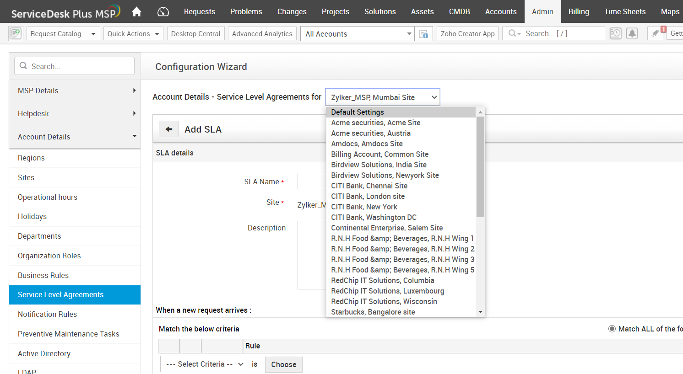Show notifications bell icon
Viewport: 683px width, 374px height.
[632, 33]
